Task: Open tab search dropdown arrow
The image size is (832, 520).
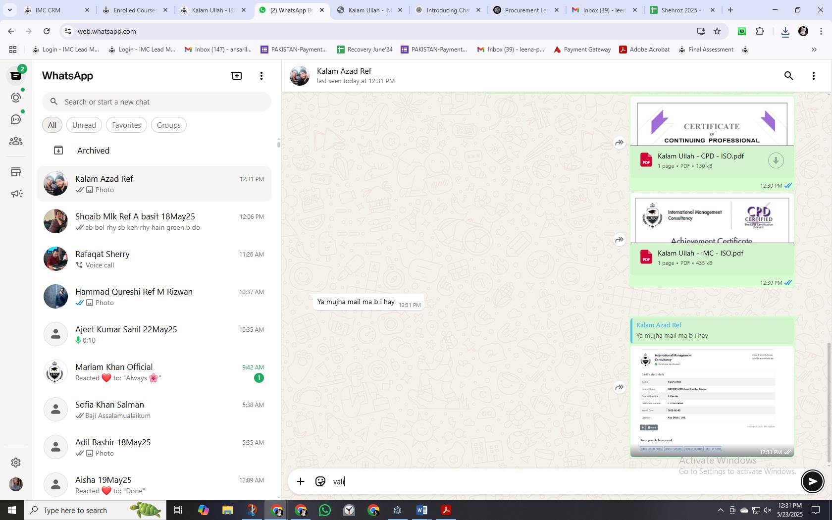Action: point(9,10)
